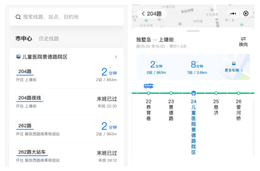This screenshot has width=260, height=171.
Task: Open the three-dots mini program menu
Action: point(233,14)
